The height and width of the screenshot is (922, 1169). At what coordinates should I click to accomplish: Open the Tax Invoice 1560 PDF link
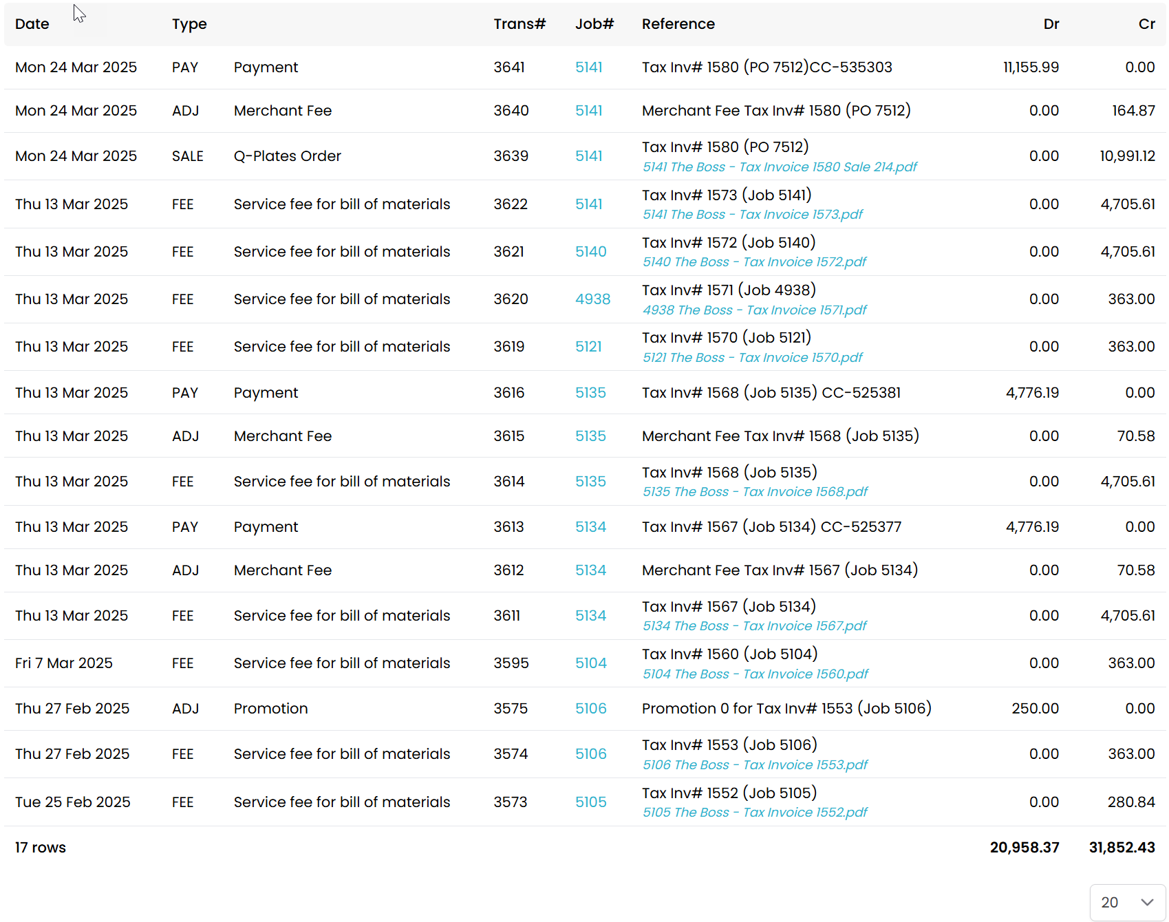pyautogui.click(x=755, y=674)
